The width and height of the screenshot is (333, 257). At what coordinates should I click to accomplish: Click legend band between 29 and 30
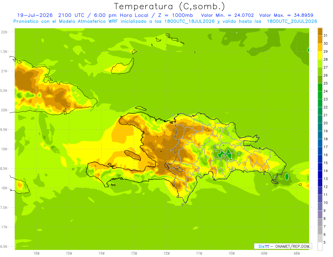tap(320, 47)
